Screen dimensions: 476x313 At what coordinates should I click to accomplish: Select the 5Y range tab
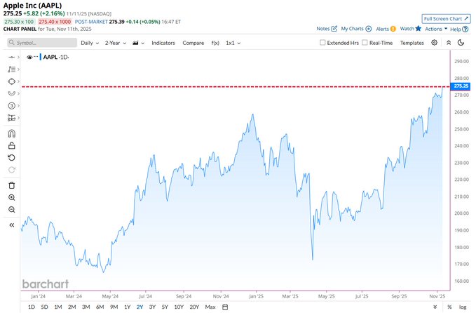[x=165, y=307]
